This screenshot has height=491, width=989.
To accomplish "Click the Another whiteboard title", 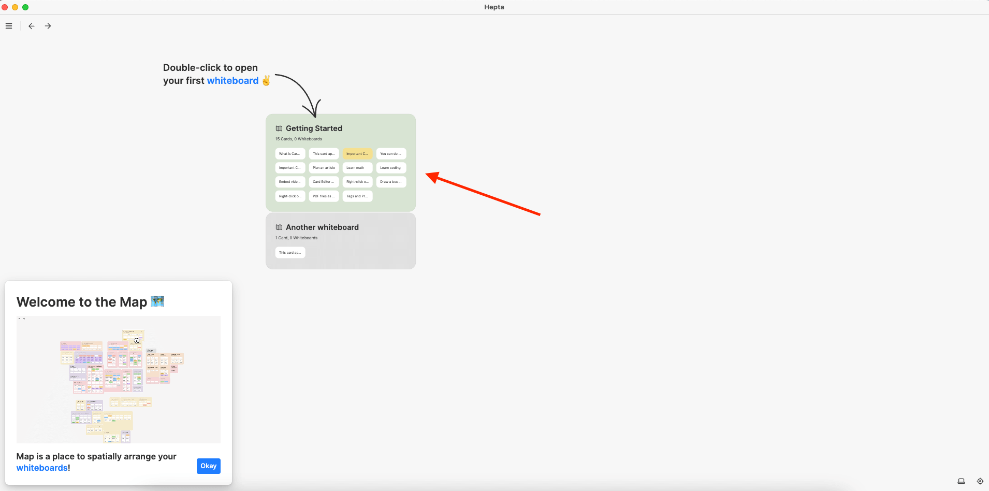I will (322, 227).
